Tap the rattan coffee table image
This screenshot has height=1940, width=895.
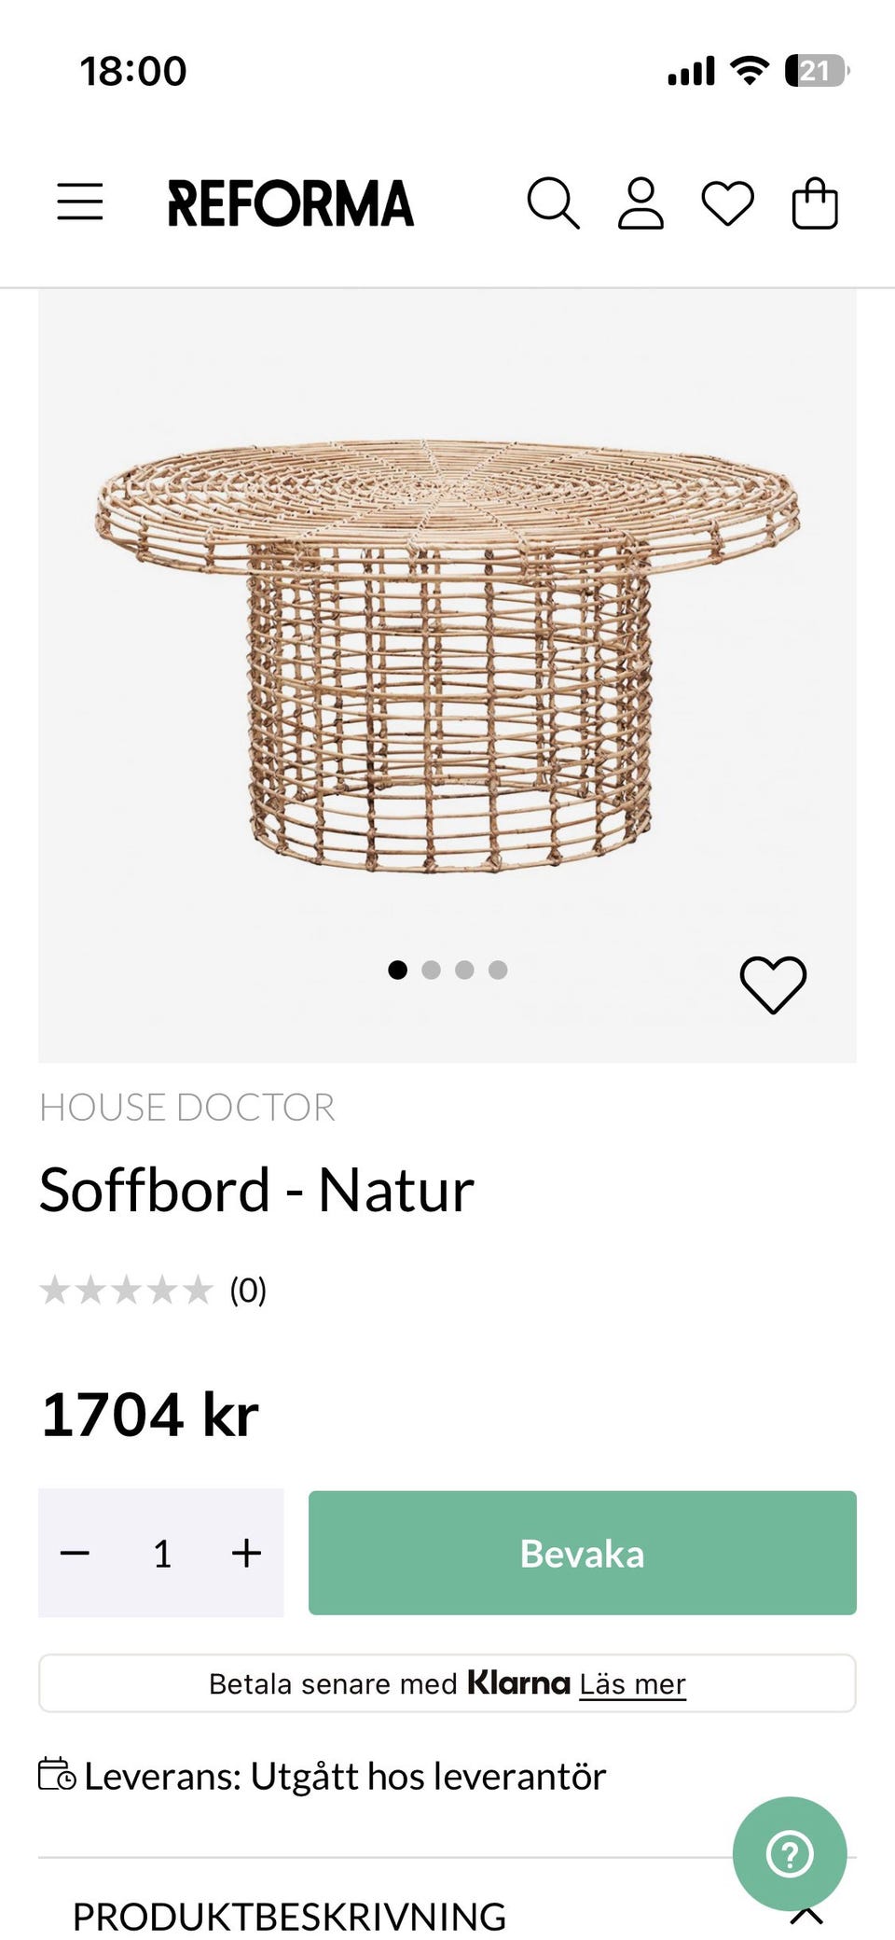pyautogui.click(x=447, y=653)
